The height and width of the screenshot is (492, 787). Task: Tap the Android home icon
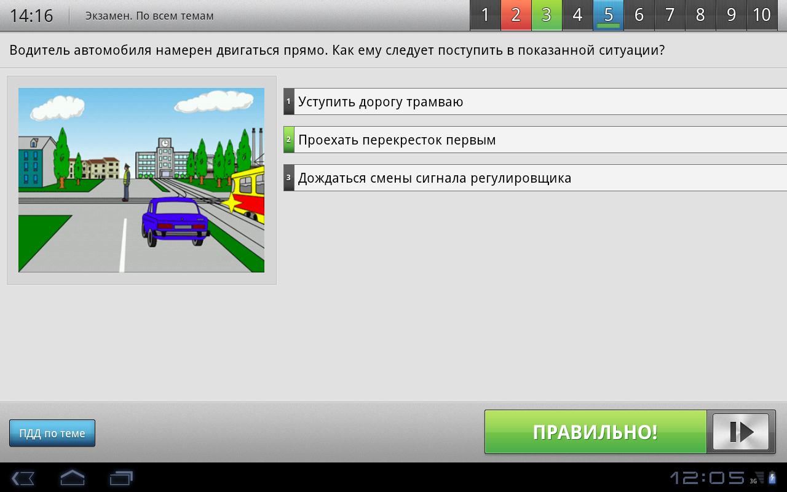click(x=72, y=478)
